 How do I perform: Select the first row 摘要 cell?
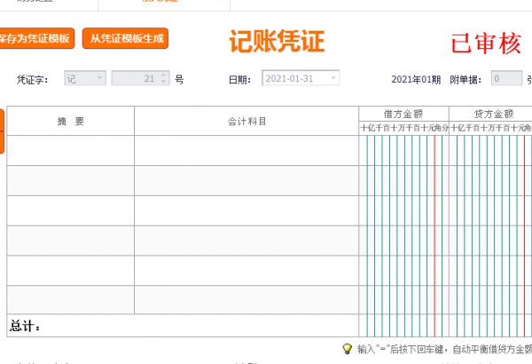(x=71, y=150)
